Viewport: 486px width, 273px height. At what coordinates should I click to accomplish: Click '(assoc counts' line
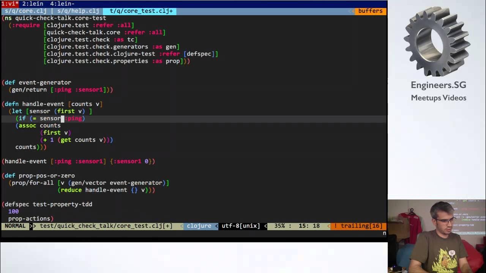38,126
